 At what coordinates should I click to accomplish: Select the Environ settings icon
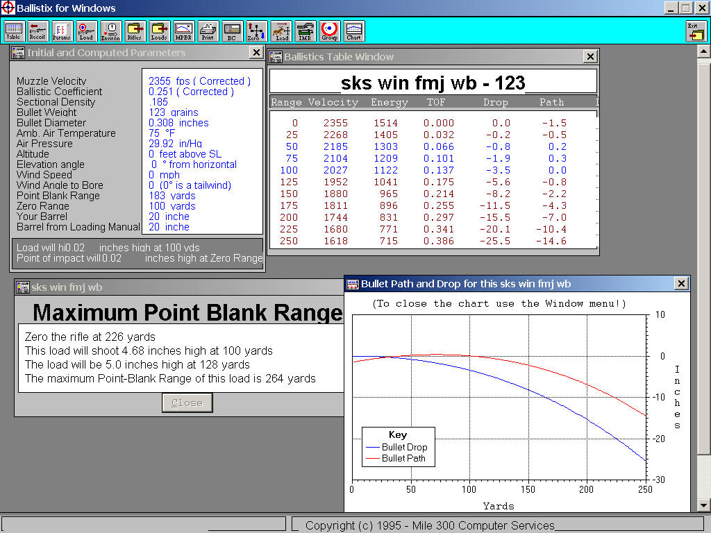pos(110,31)
